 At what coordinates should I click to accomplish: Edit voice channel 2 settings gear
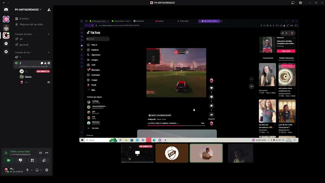point(49,63)
